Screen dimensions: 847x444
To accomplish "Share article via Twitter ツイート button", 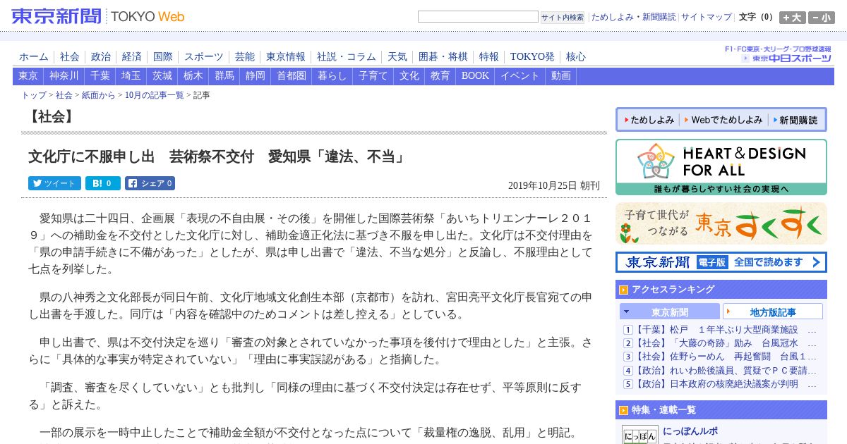I will tap(54, 183).
